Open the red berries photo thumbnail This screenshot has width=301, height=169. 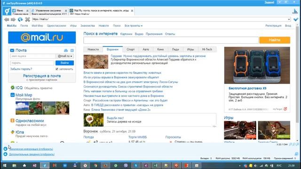pos(36,108)
